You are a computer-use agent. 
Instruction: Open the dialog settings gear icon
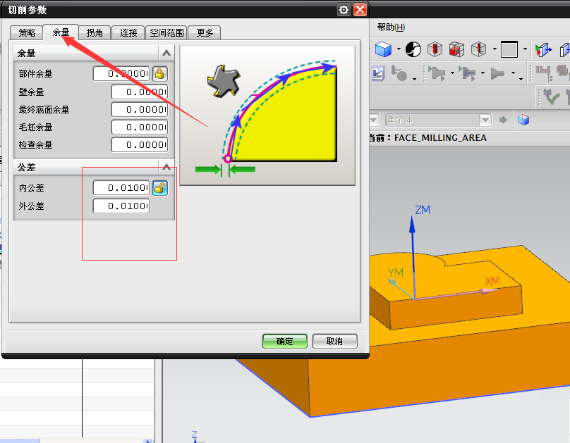tap(344, 9)
